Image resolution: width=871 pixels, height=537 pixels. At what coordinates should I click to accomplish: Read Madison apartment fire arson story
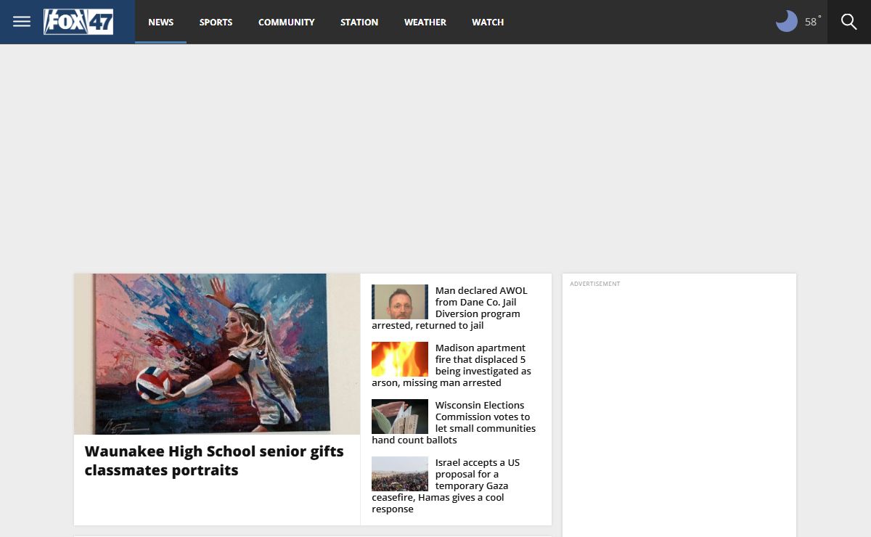pyautogui.click(x=451, y=365)
